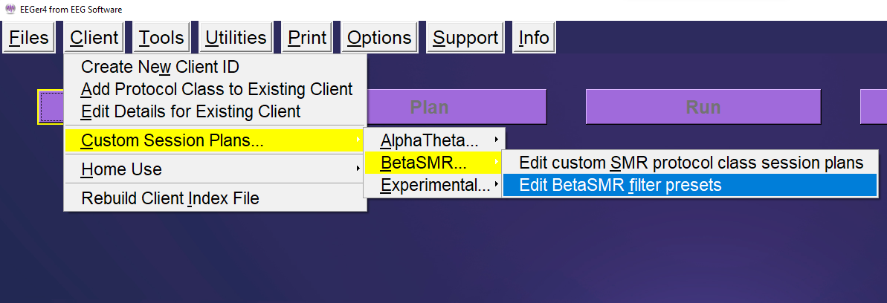Open the Options menu
Image resolution: width=887 pixels, height=303 pixels.
[379, 38]
